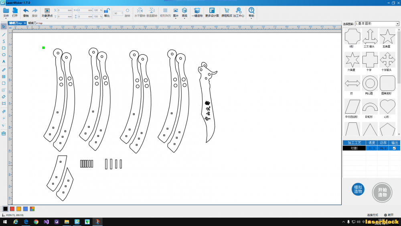Pick the red color swatch

click(12, 209)
